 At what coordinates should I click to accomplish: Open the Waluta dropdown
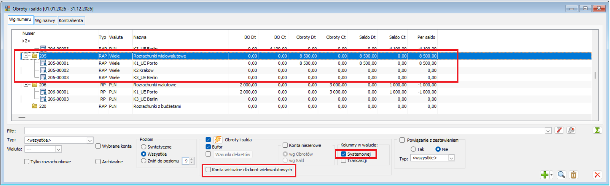[x=58, y=149]
